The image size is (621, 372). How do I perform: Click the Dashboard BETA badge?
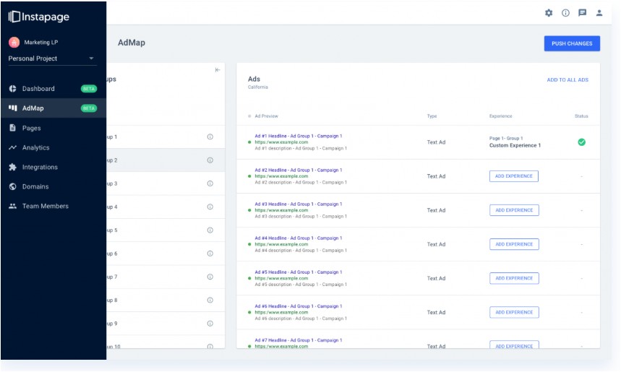(x=89, y=89)
